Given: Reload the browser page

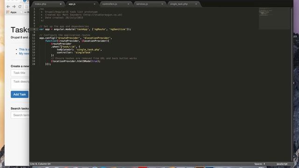Looking at the screenshot, I should coord(20,7).
